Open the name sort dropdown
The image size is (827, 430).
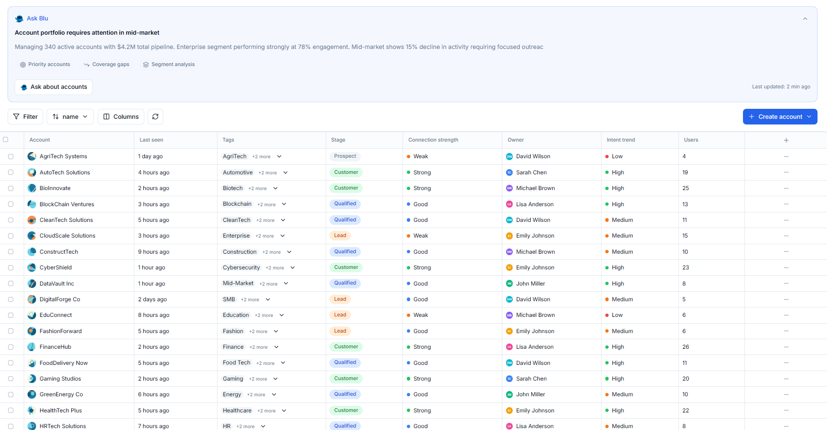70,116
